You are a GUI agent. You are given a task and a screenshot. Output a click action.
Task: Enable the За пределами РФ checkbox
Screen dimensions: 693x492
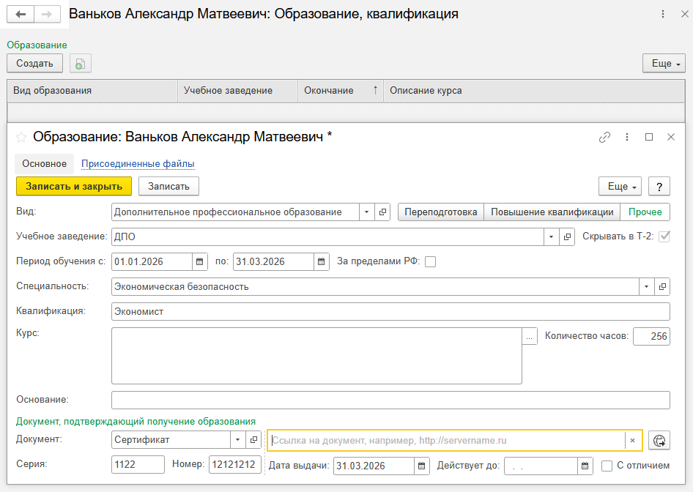[x=430, y=261]
